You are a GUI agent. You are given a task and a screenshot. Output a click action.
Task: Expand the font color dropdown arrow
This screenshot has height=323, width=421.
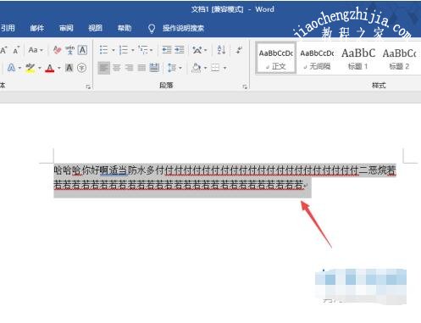[x=59, y=68]
